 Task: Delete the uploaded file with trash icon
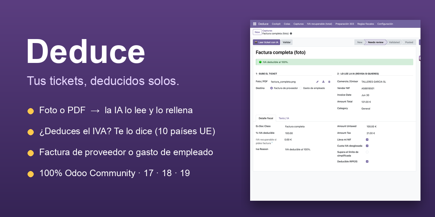click(x=329, y=82)
